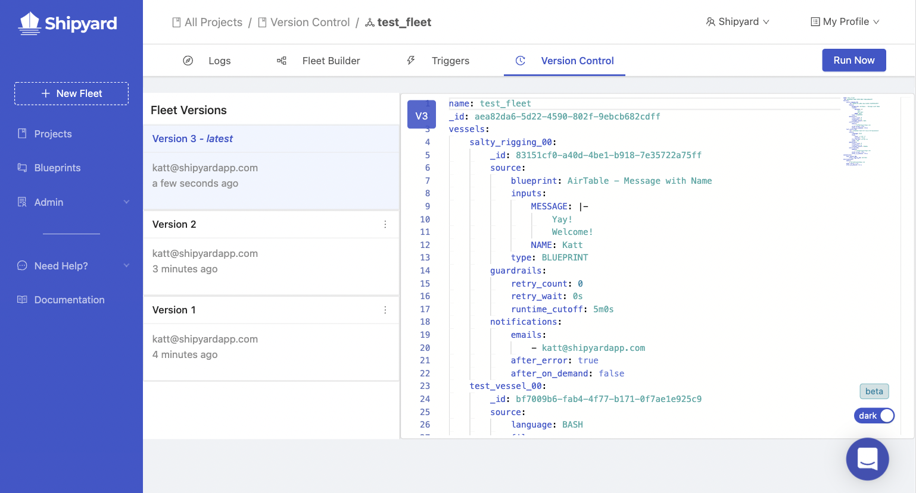The image size is (916, 493).
Task: Click 'after_error: true' code line
Action: (x=554, y=360)
